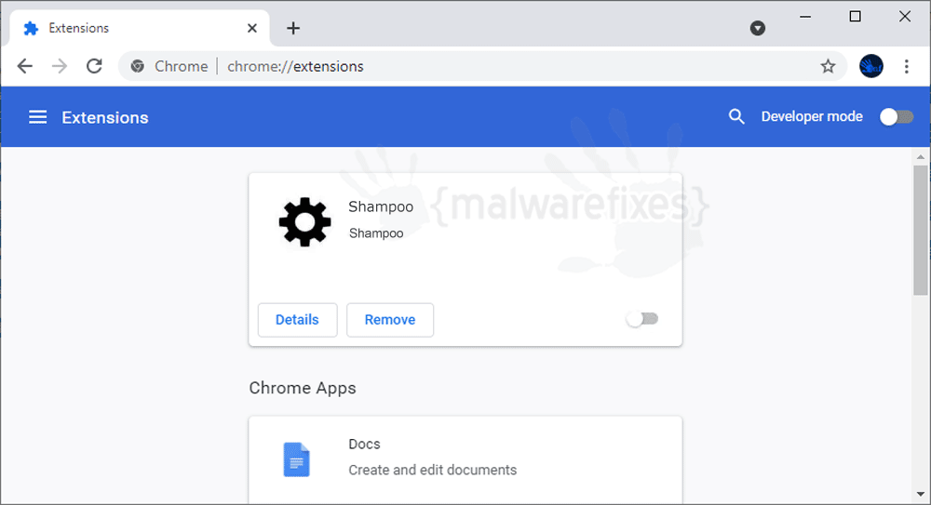Enable Developer mode toggle
Image resolution: width=931 pixels, height=505 pixels.
[896, 117]
